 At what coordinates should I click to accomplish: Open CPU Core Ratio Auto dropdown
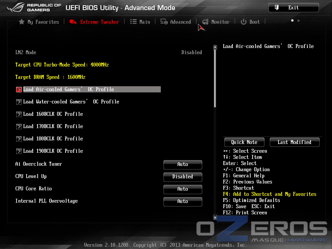click(183, 189)
